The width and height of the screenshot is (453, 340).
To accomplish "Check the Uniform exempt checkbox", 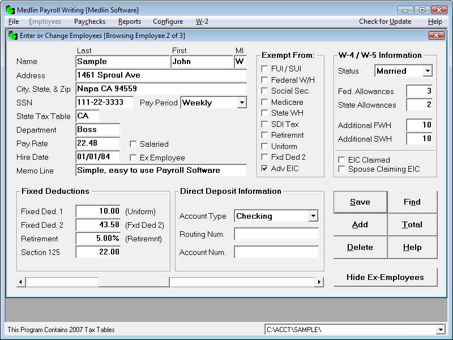I will pos(264,146).
